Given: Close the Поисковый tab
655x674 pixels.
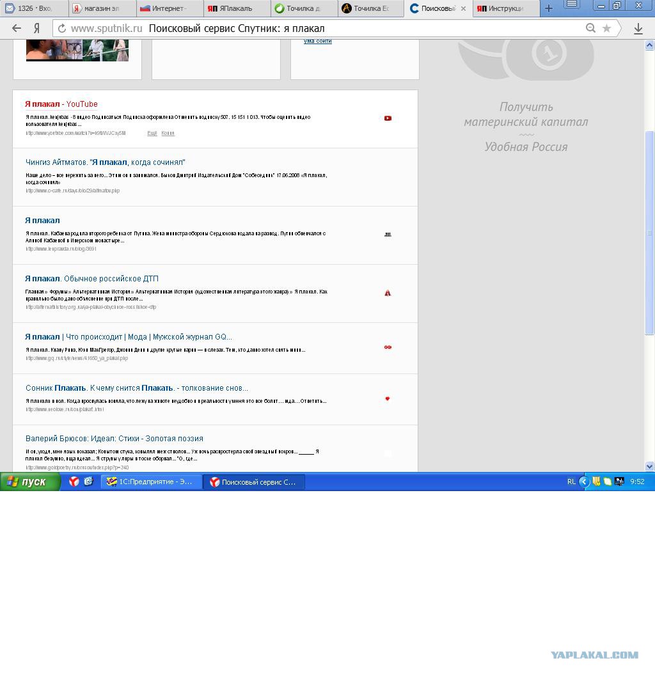Looking at the screenshot, I should coord(463,8).
